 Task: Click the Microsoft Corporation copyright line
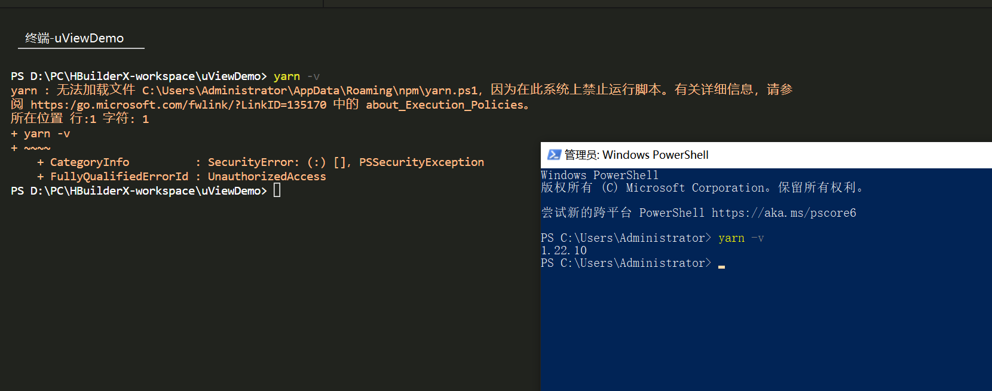pos(702,188)
